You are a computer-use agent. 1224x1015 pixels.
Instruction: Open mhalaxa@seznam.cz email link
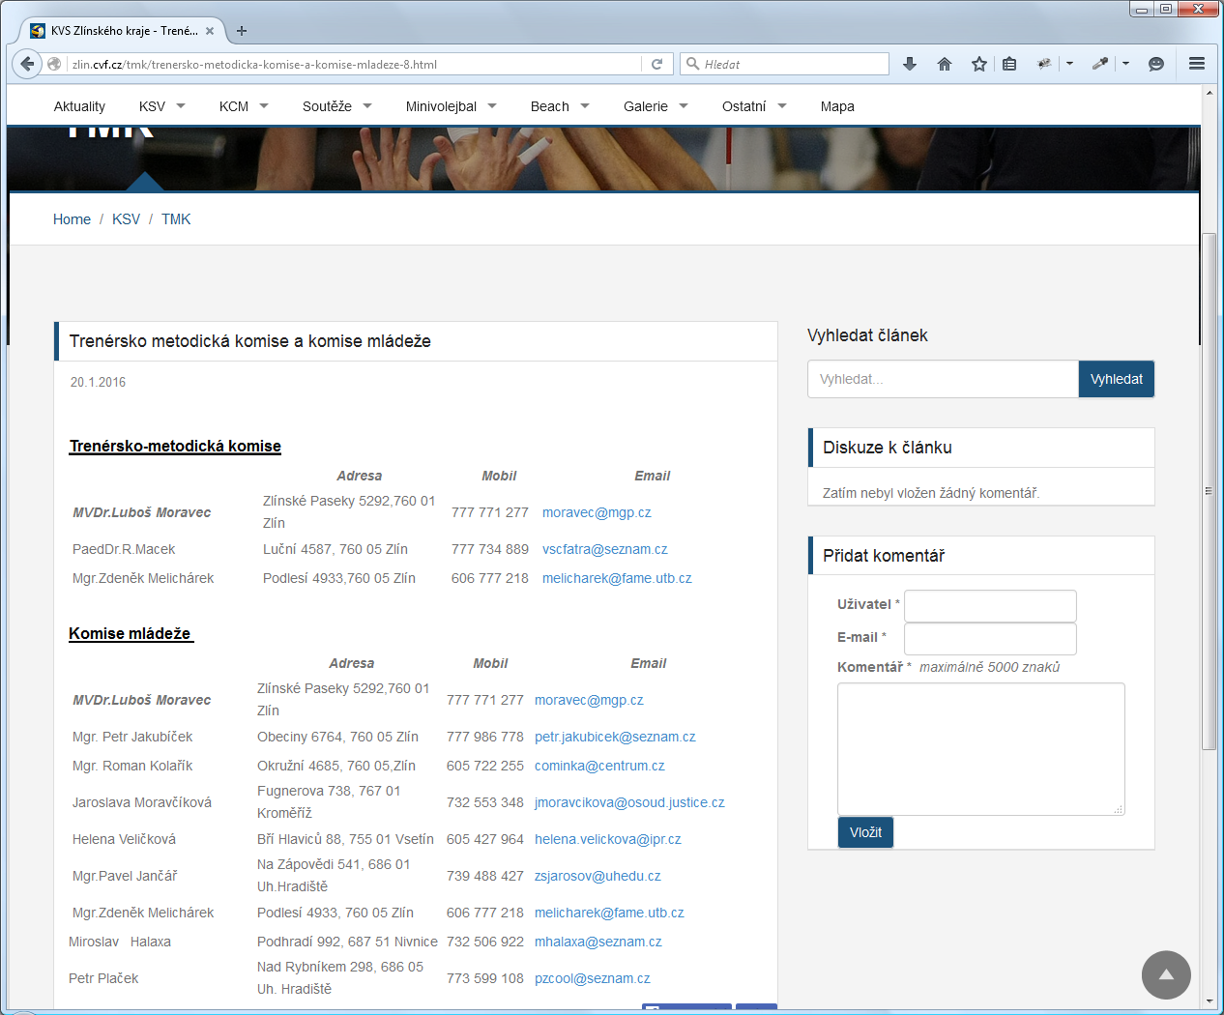598,942
